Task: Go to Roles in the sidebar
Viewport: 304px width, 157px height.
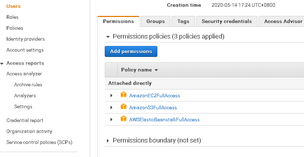Action: pos(12,17)
